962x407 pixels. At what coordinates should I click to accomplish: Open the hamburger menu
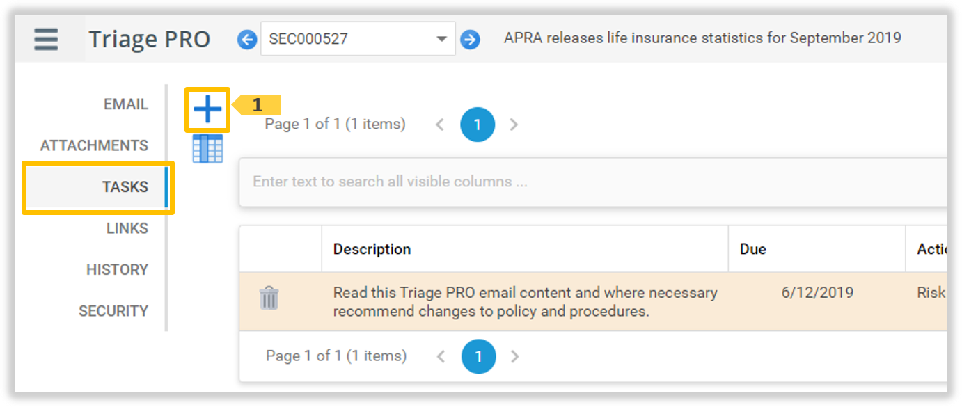46,39
